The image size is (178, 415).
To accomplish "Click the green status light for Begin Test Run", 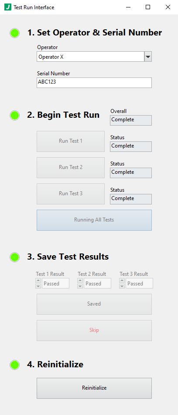I will click(x=15, y=115).
